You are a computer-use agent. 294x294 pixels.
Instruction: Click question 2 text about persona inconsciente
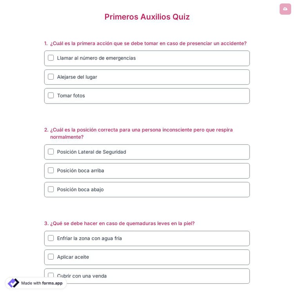(141, 130)
